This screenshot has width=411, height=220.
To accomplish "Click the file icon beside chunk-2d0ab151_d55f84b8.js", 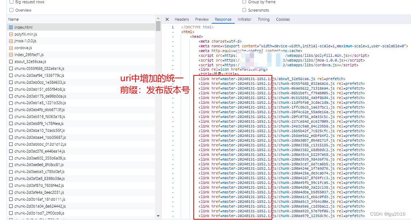I will [11, 89].
